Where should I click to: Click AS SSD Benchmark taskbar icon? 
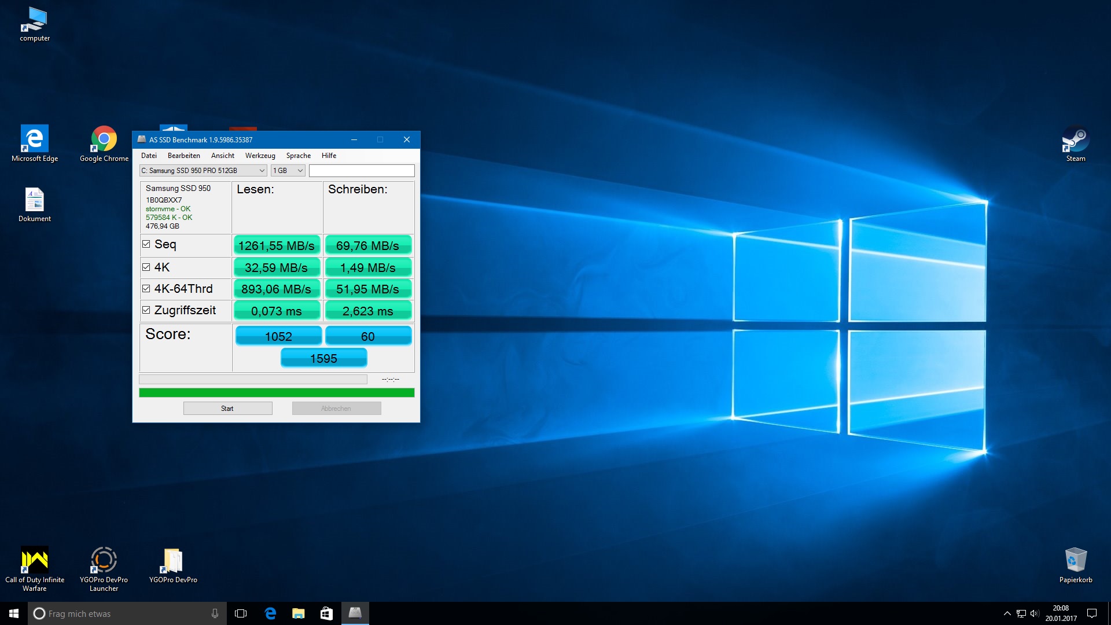355,613
